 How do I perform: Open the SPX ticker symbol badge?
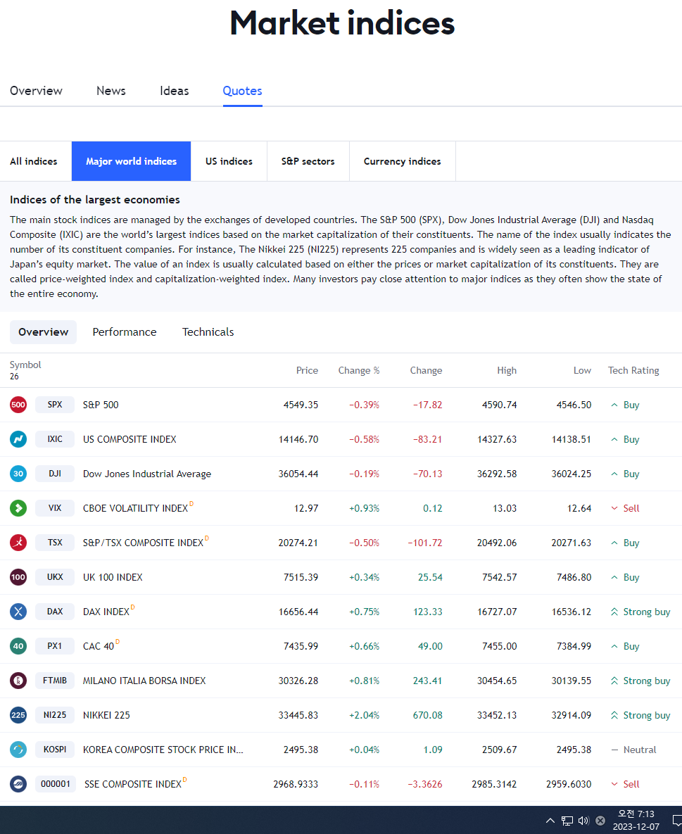55,405
